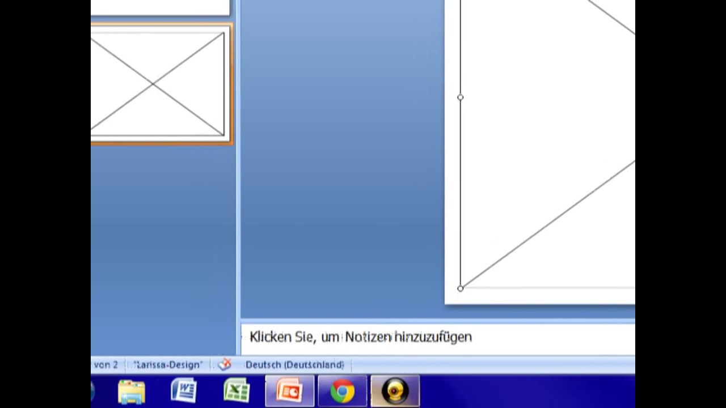The image size is (726, 408).
Task: Select the highlighted slide thumbnail with cross
Action: 161,84
